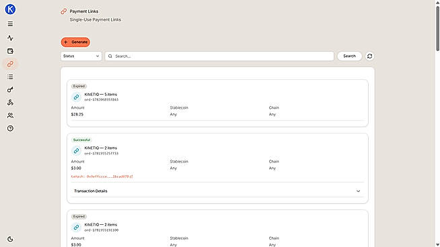Open the txHash transaction link

point(102,177)
